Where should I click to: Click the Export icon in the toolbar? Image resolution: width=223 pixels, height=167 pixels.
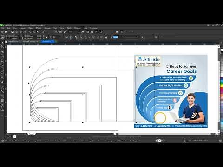click(x=61, y=32)
